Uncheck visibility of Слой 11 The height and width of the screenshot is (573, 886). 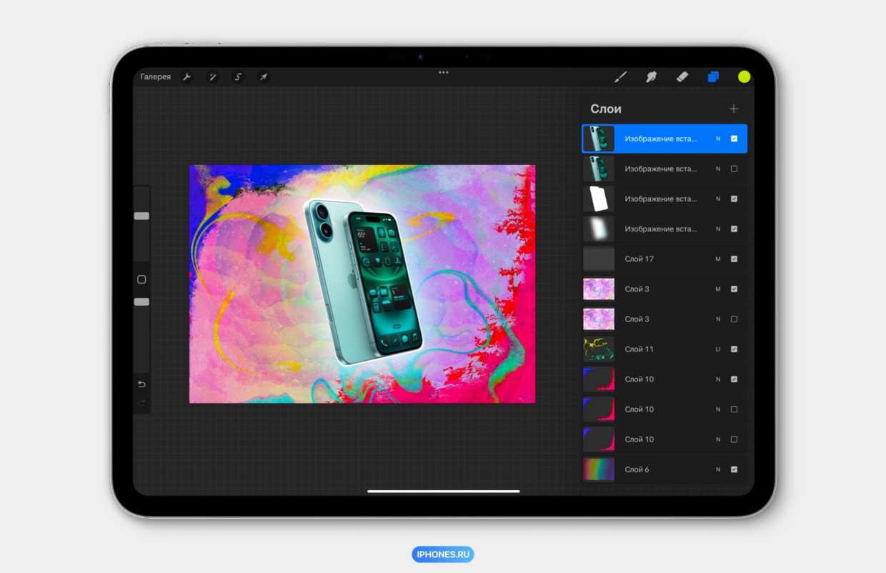(734, 349)
